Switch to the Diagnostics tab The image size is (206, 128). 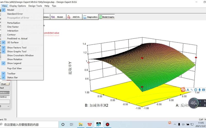pyautogui.click(x=90, y=17)
